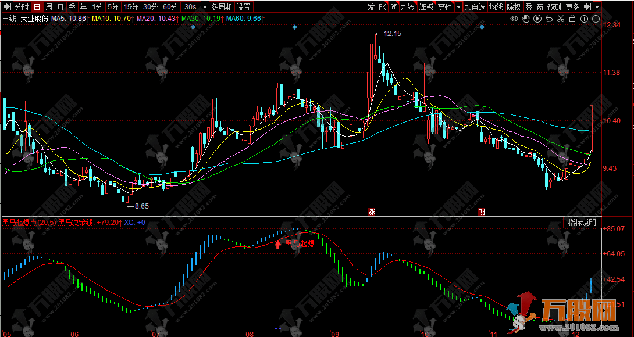This screenshot has width=634, height=337.
Task: Zoom out with the minus circle icon
Action: click(x=596, y=19)
